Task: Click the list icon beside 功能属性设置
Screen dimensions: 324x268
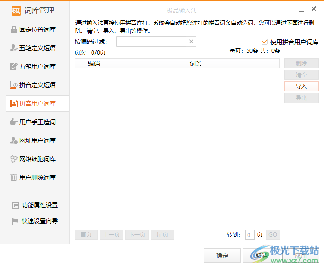Action: pos(16,206)
